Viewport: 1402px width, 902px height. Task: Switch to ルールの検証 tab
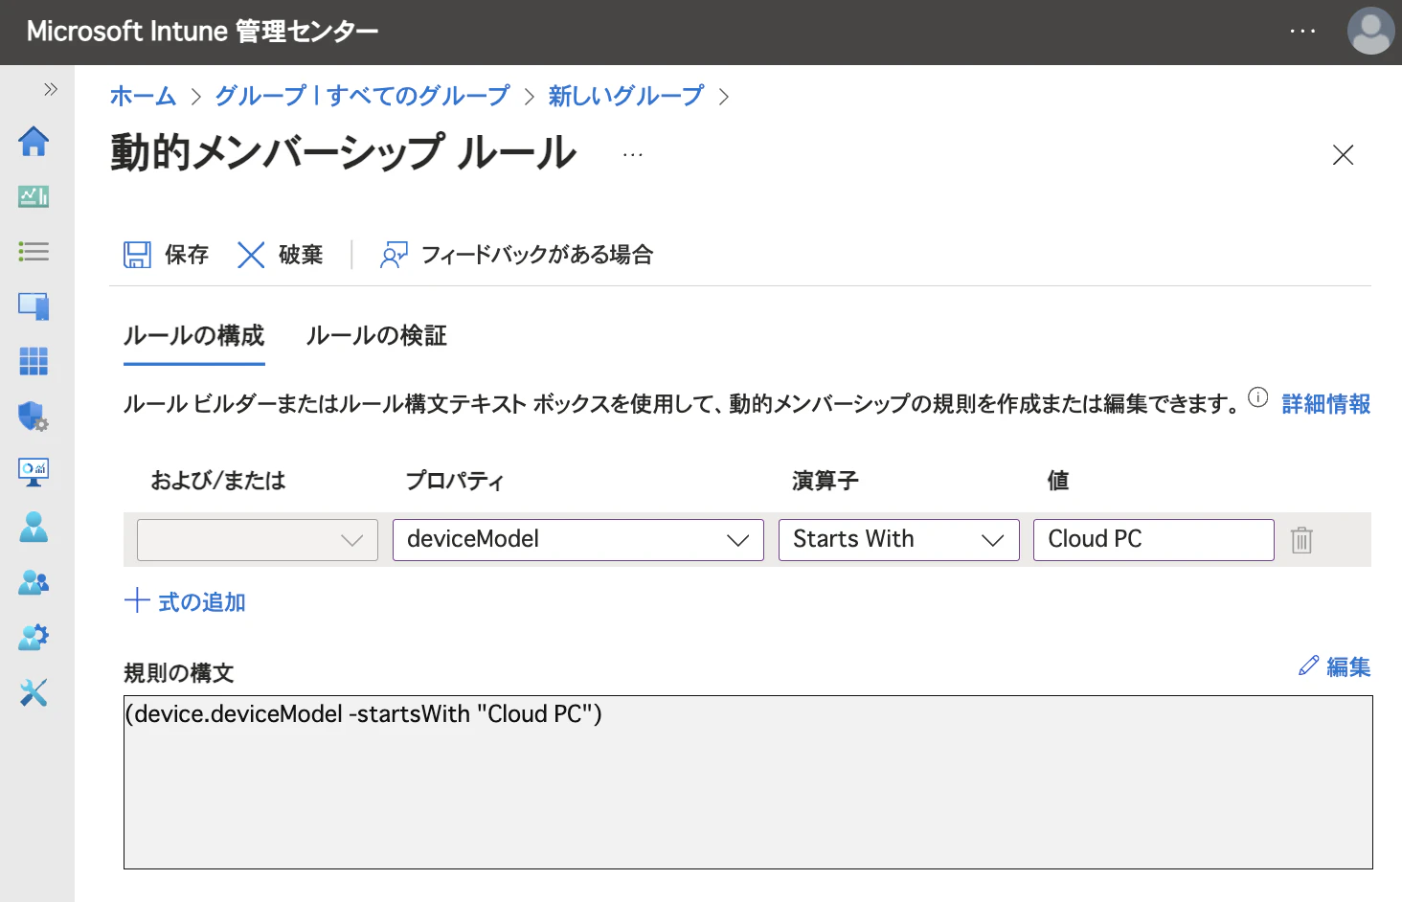click(x=376, y=336)
